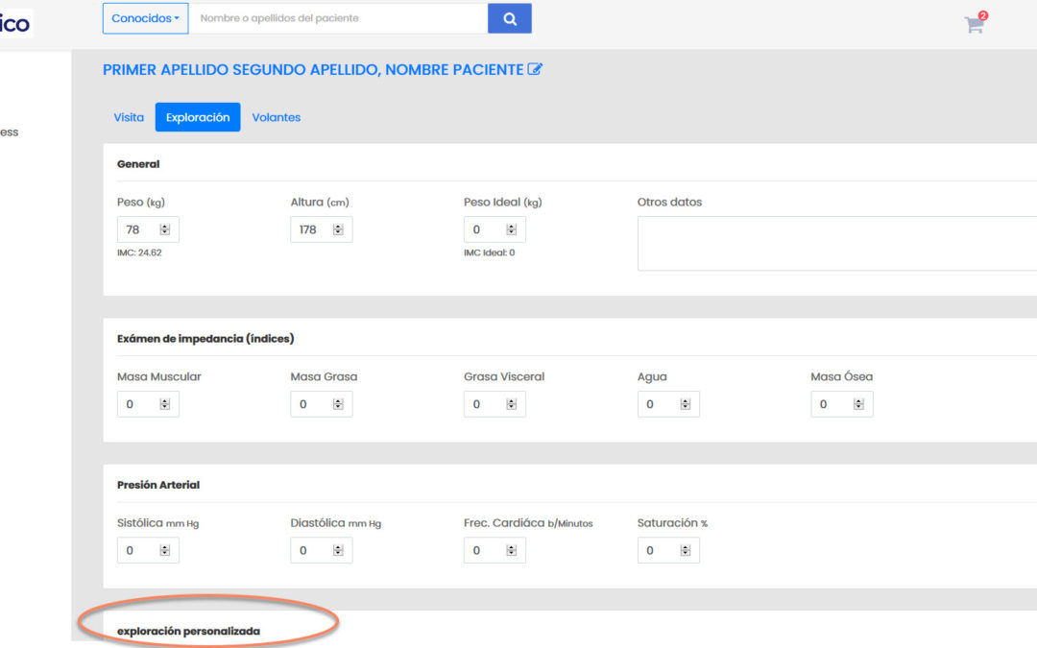Click the Peso (kg) value field
1037x648 pixels.
pyautogui.click(x=148, y=229)
